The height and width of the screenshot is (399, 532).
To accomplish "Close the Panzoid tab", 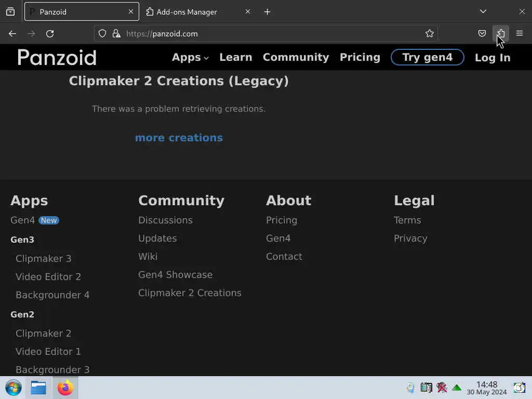I will [130, 11].
